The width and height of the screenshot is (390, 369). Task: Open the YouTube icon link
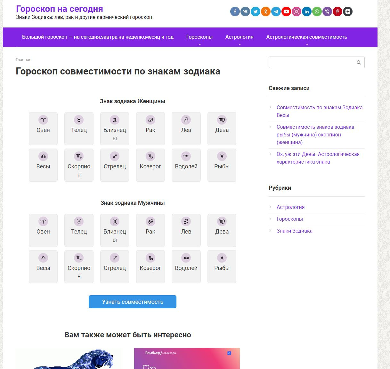[286, 12]
